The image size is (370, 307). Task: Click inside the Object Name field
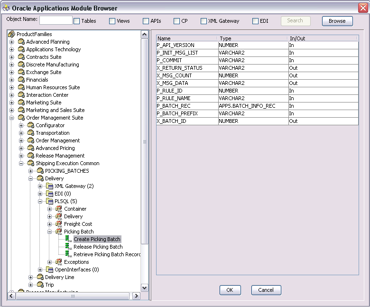tap(55, 20)
